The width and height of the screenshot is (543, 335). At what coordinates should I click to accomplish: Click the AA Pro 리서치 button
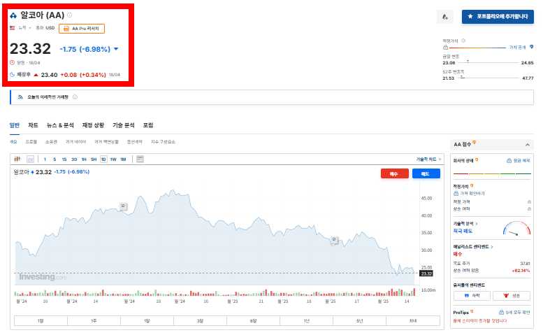pos(82,29)
